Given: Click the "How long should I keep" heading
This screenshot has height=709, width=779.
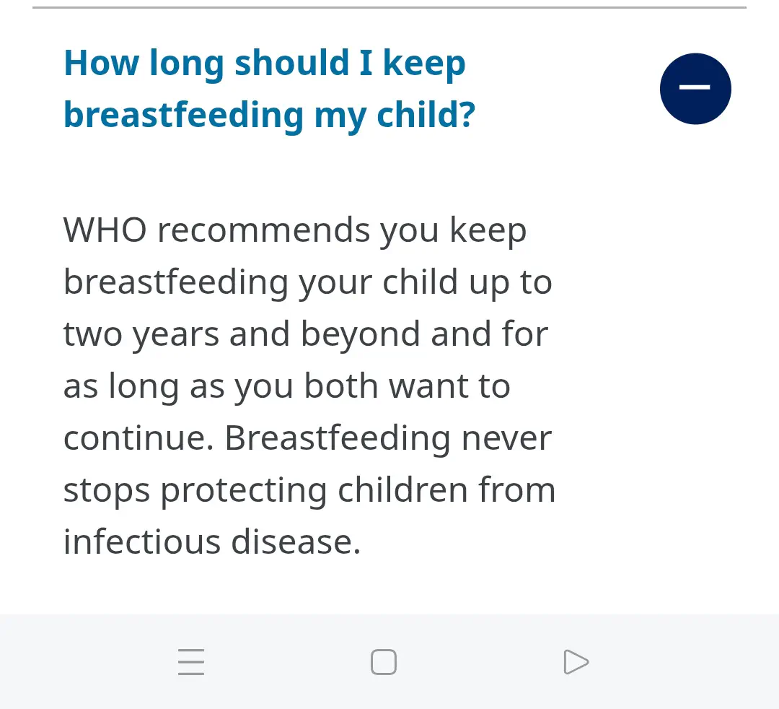Looking at the screenshot, I should coord(264,64).
